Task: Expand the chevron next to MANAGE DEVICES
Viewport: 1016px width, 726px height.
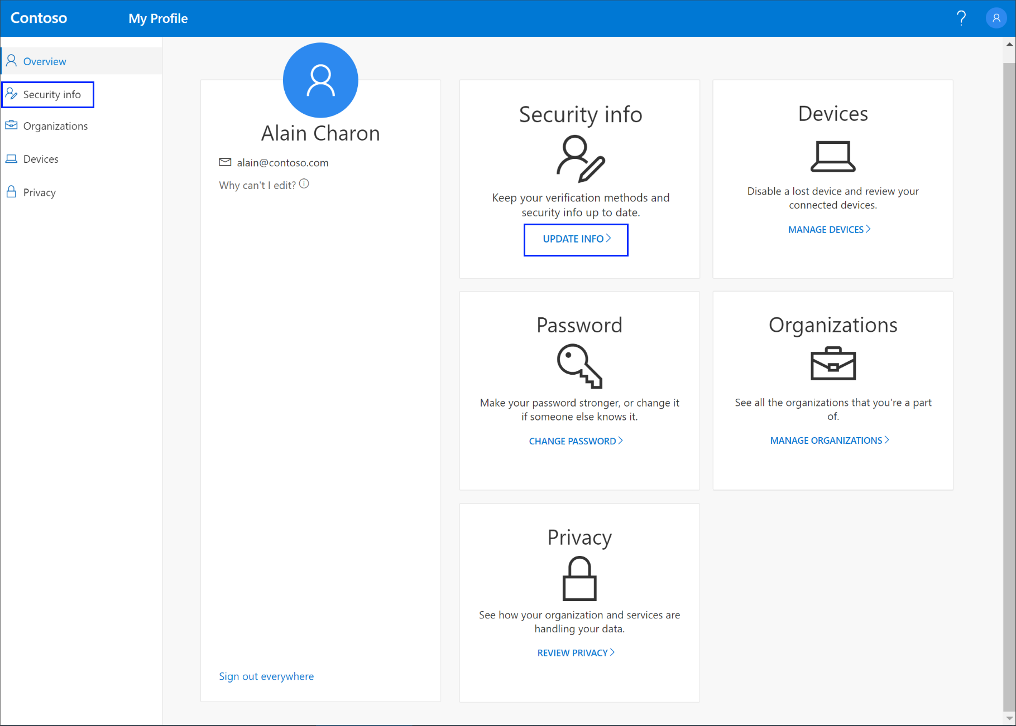Action: 868,229
